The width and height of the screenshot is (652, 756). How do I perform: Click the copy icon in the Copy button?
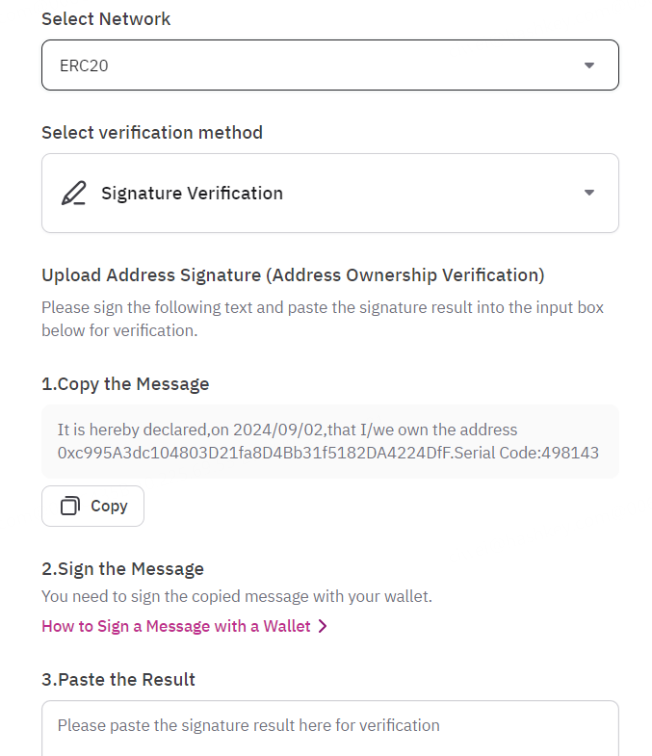70,507
